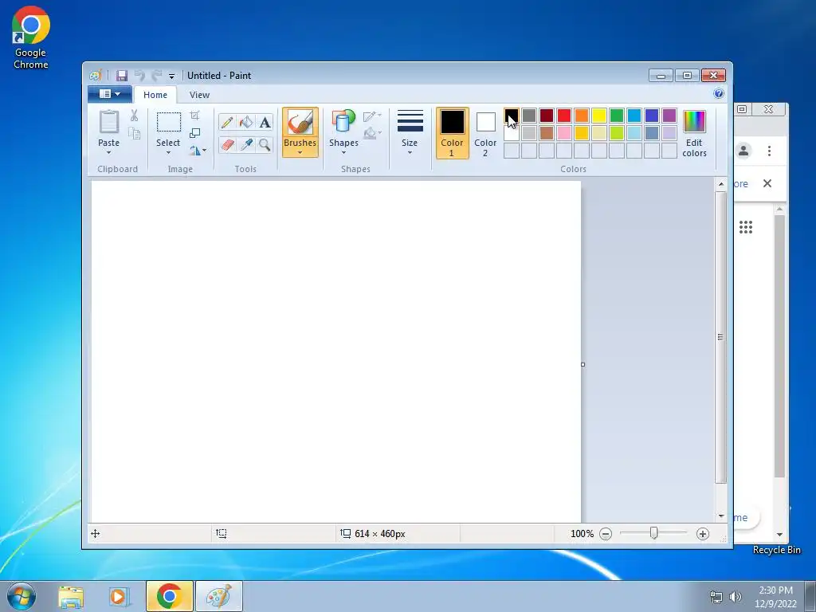Screen dimensions: 816x612
Task: Open Windows Start menu orb
Action: (x=21, y=596)
